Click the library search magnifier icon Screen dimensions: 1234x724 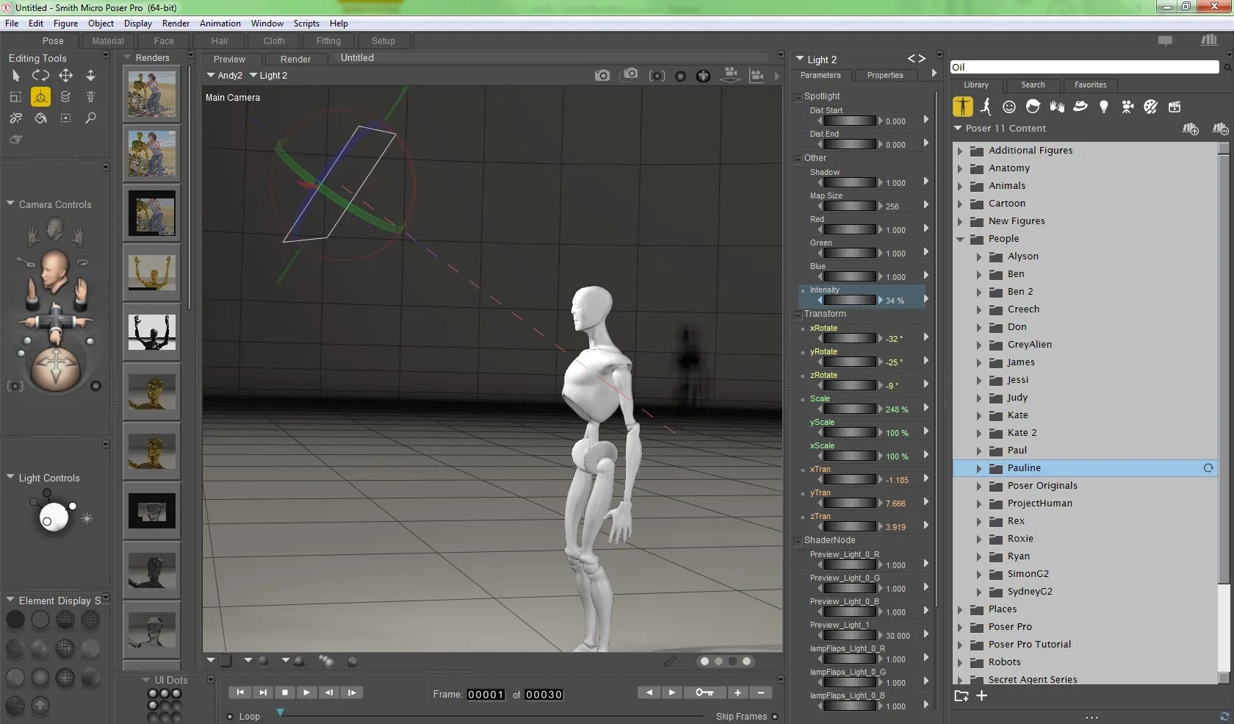(1227, 68)
